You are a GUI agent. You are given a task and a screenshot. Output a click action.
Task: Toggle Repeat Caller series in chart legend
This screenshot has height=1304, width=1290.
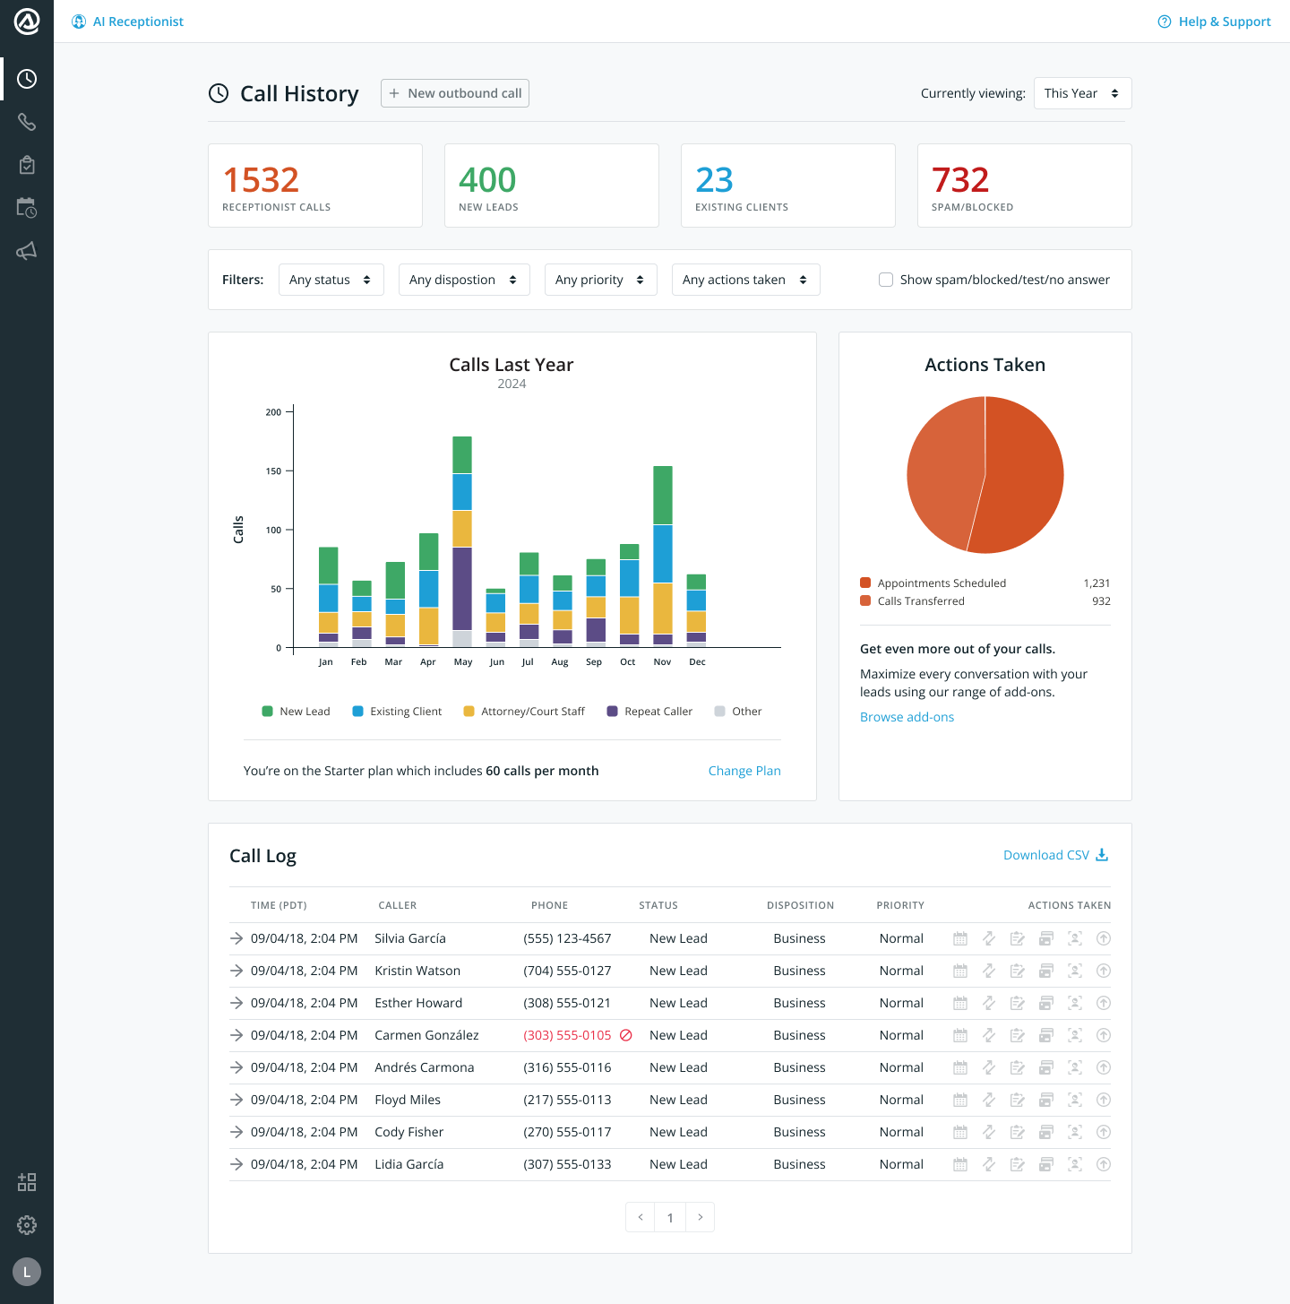tap(649, 712)
